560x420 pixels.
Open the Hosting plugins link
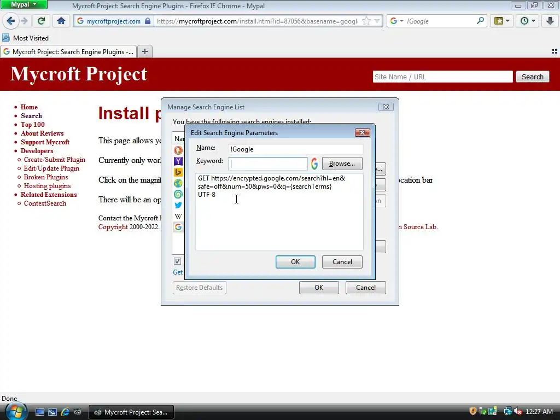click(x=47, y=186)
